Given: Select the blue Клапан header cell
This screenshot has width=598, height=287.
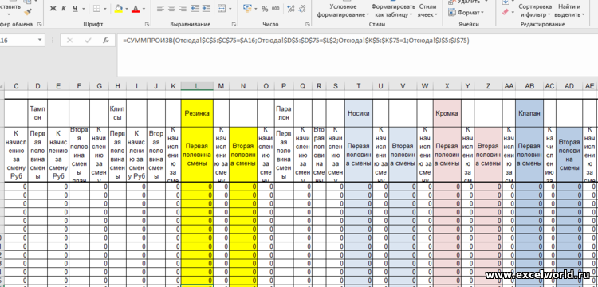Looking at the screenshot, I should [x=529, y=113].
